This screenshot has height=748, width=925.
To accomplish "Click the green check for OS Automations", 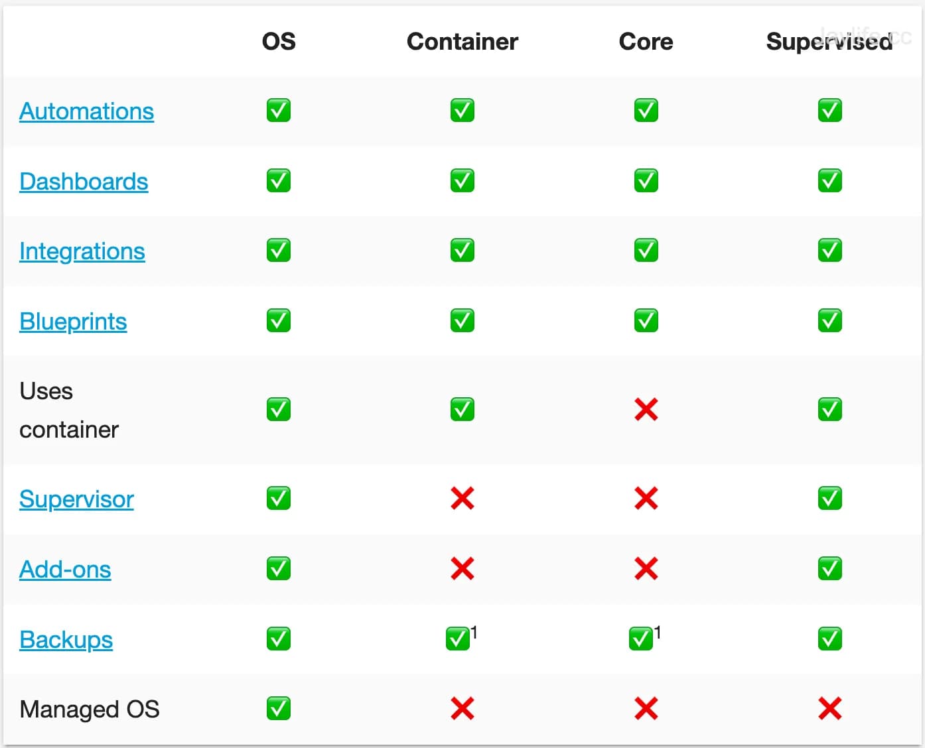I will pos(278,111).
